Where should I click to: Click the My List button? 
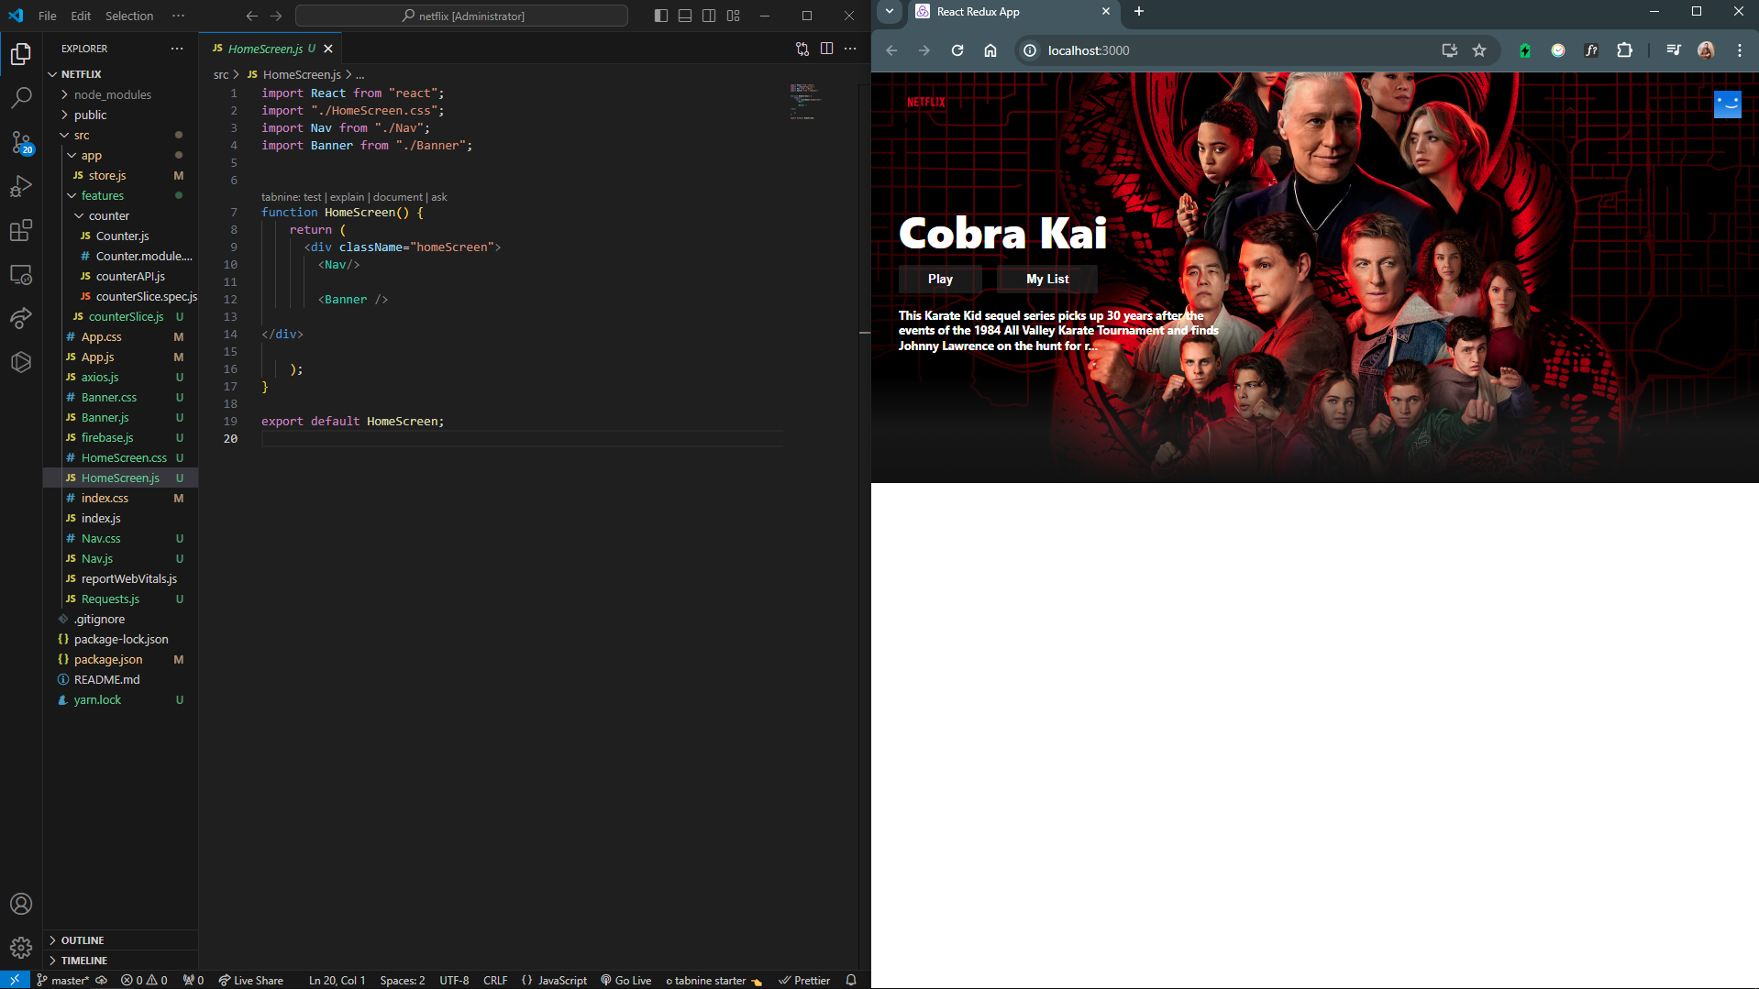click(x=1046, y=278)
